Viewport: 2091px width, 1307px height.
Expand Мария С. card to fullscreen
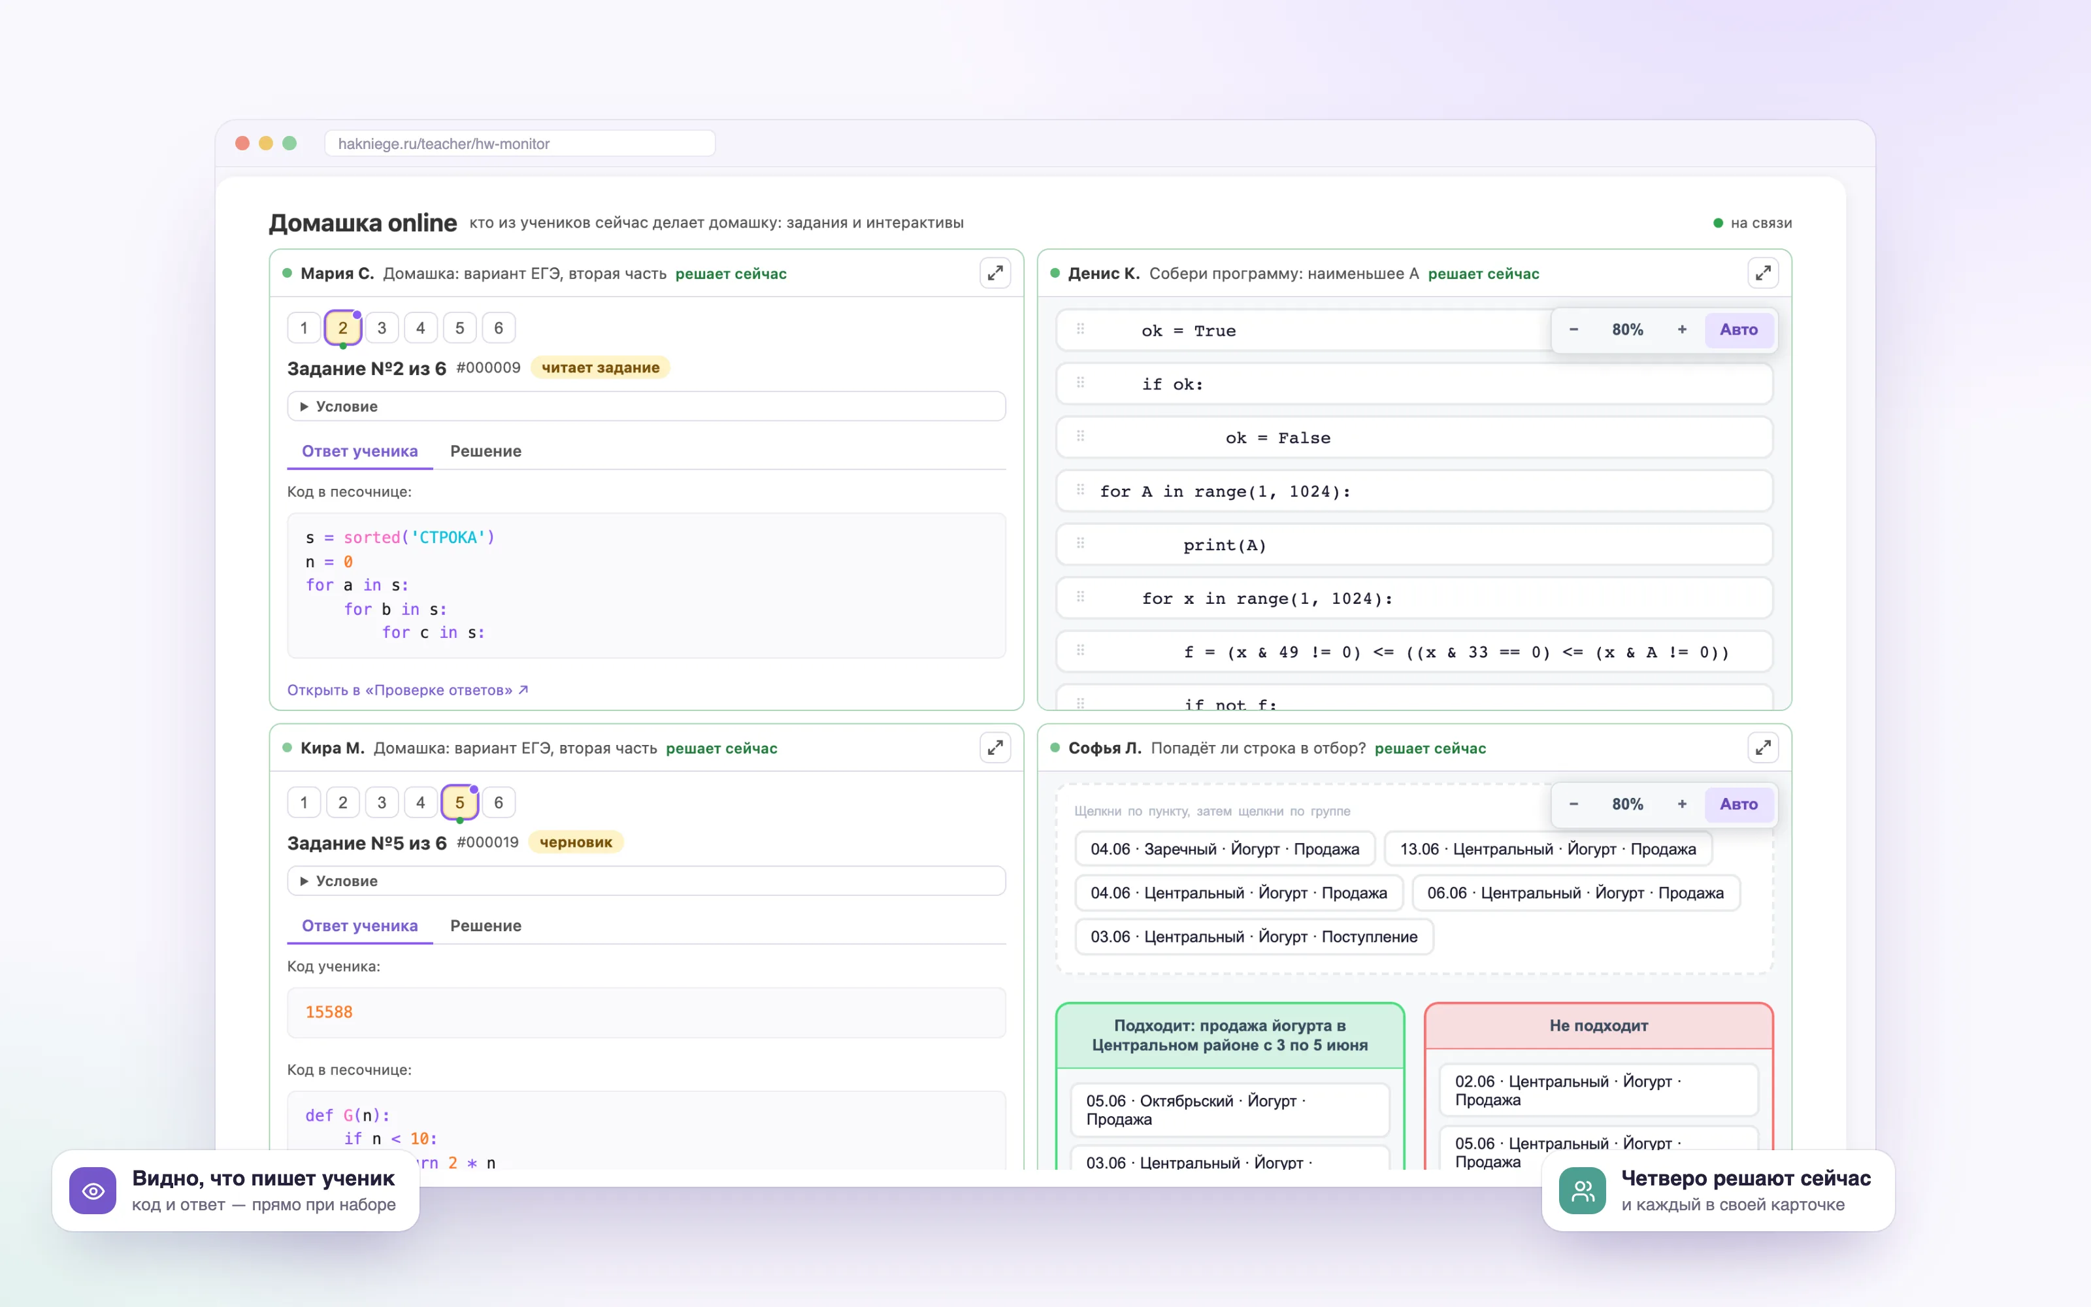tap(995, 273)
